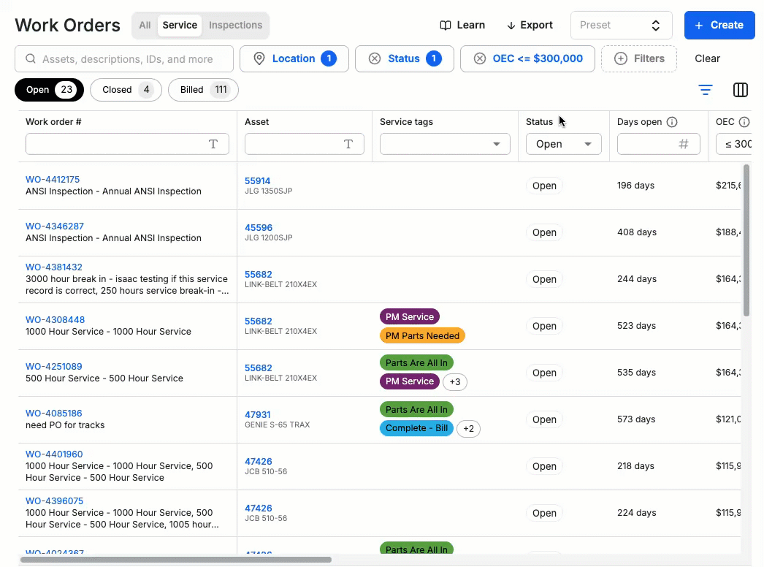Focus the Days open filter field

point(659,144)
